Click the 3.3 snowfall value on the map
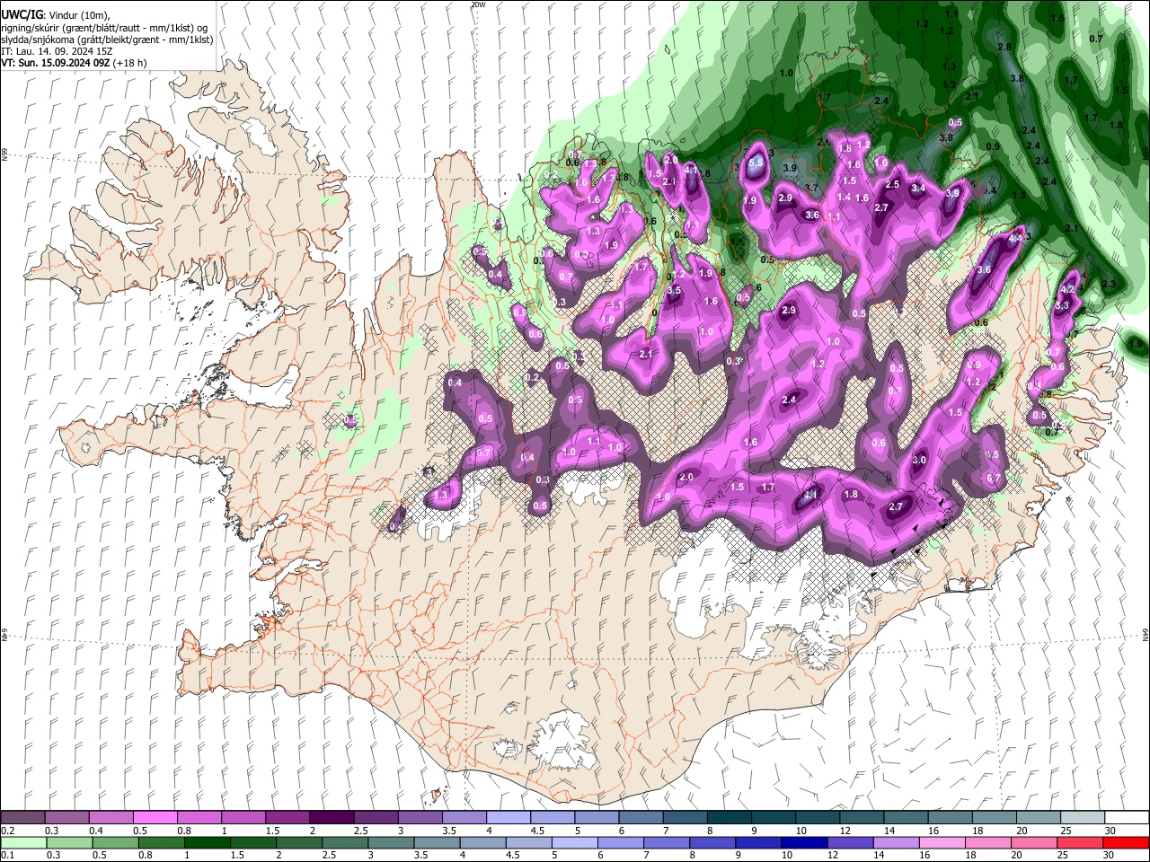Image resolution: width=1150 pixels, height=862 pixels. click(1062, 305)
